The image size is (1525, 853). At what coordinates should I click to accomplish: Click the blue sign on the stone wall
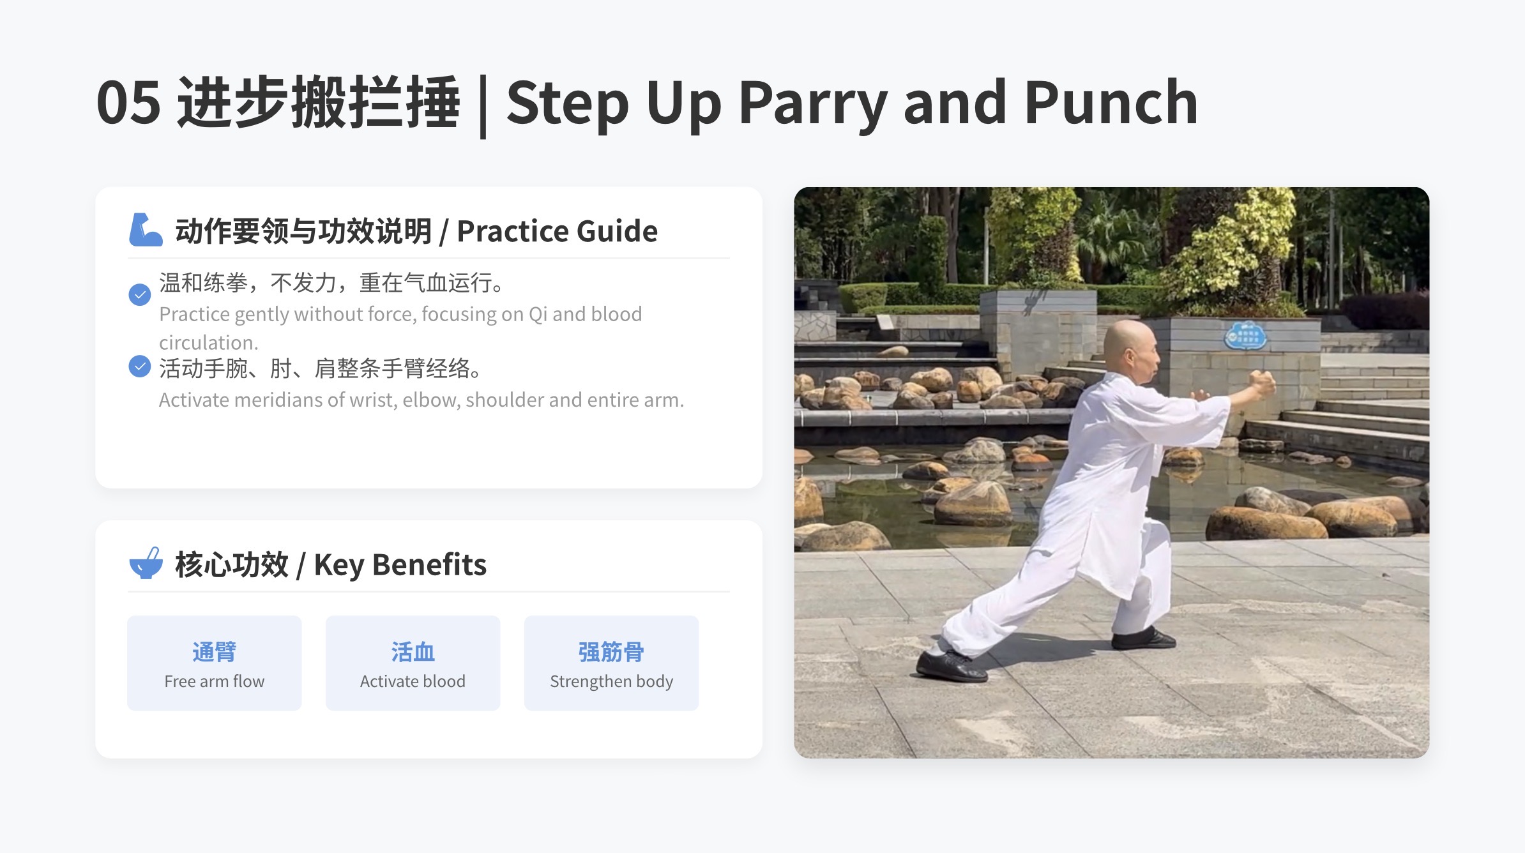click(x=1245, y=336)
